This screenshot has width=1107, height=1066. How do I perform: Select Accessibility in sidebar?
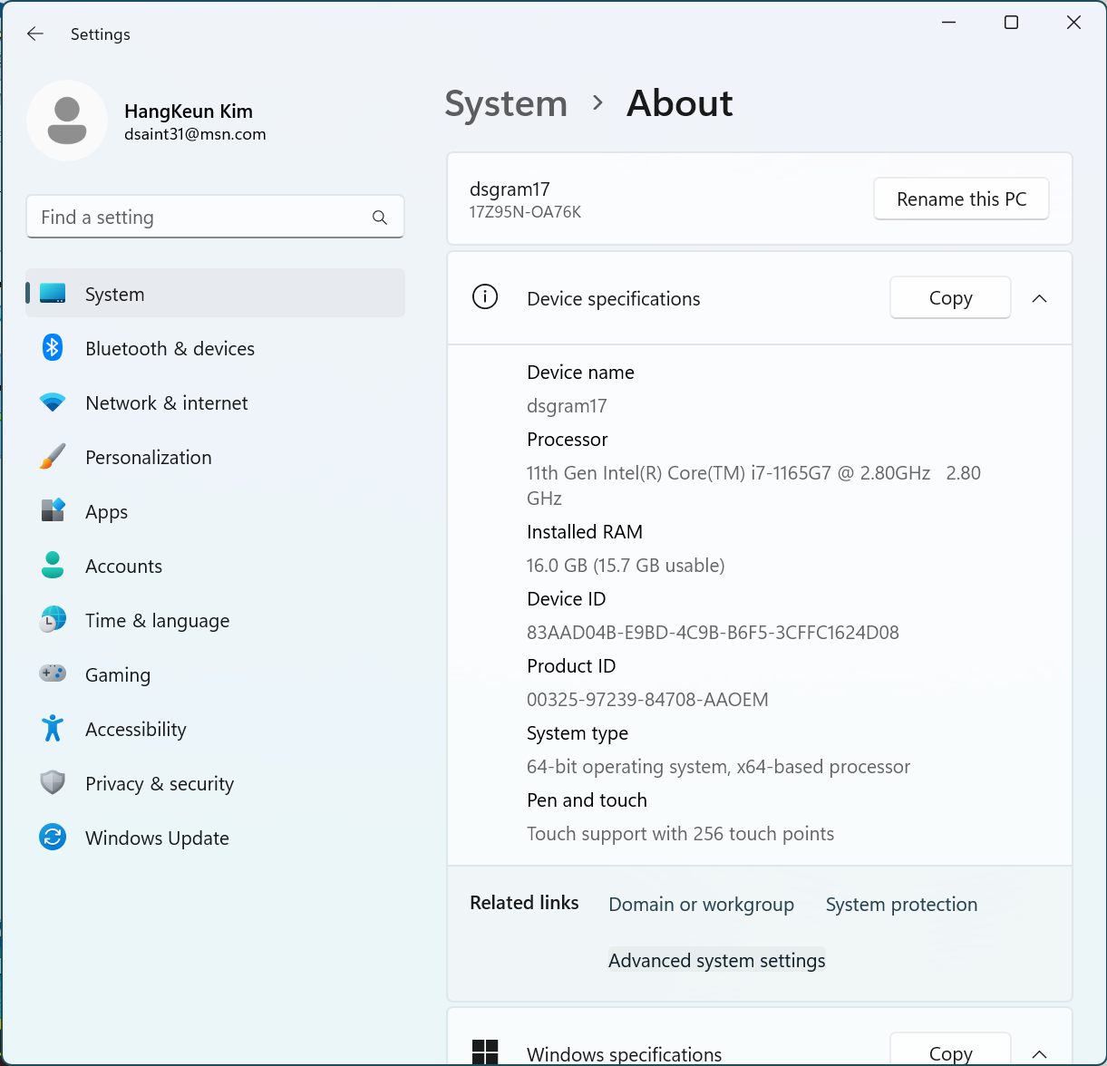(x=215, y=729)
